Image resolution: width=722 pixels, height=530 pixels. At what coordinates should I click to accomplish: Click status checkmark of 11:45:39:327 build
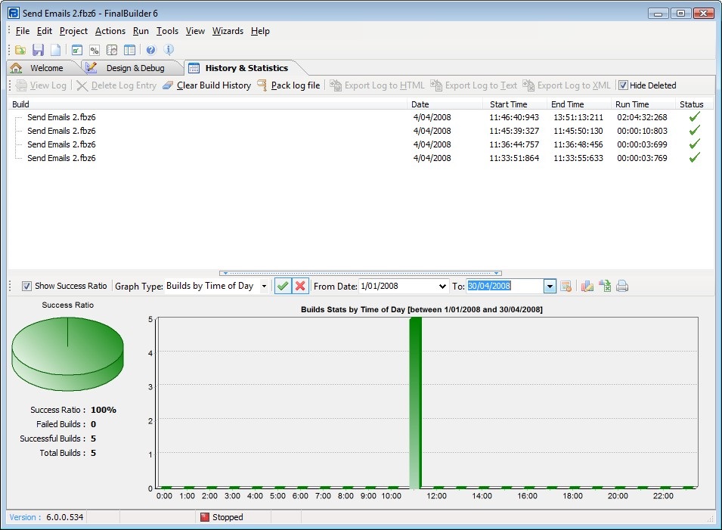[694, 131]
